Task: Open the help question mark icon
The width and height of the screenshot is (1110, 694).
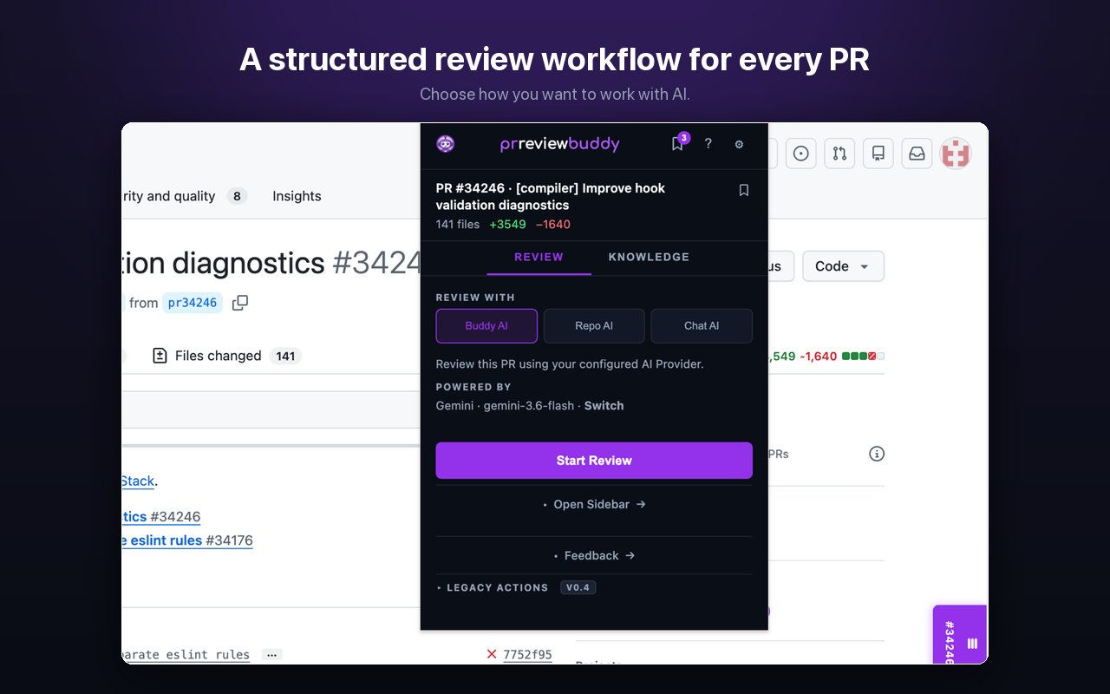Action: [x=708, y=144]
